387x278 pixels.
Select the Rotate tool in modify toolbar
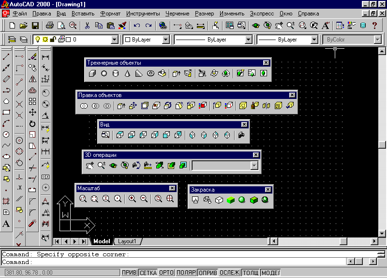(x=32, y=124)
